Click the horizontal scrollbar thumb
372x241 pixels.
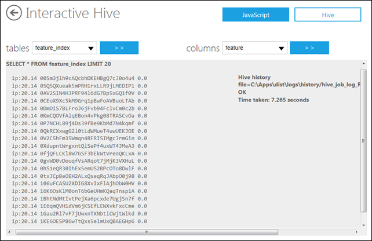[x=147, y=232]
